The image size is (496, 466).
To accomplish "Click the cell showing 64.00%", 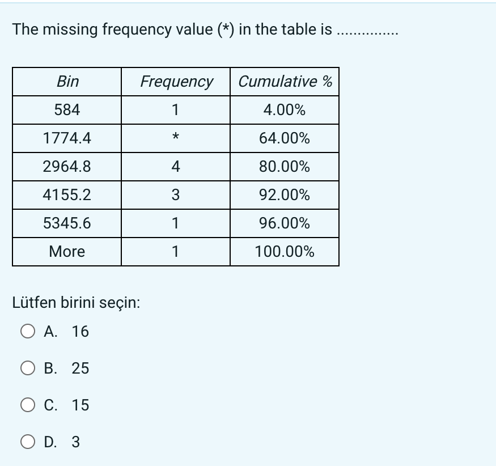I will click(284, 138).
